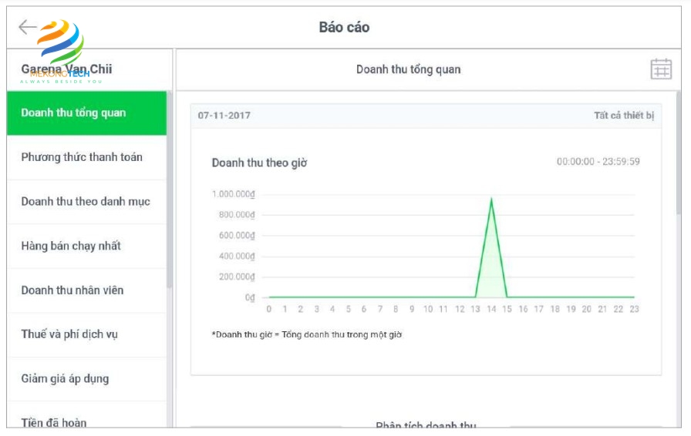The image size is (691, 436).
Task: Open the calendar date picker icon
Action: point(661,69)
